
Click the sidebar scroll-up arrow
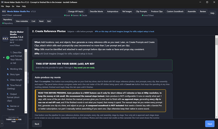[26, 51]
